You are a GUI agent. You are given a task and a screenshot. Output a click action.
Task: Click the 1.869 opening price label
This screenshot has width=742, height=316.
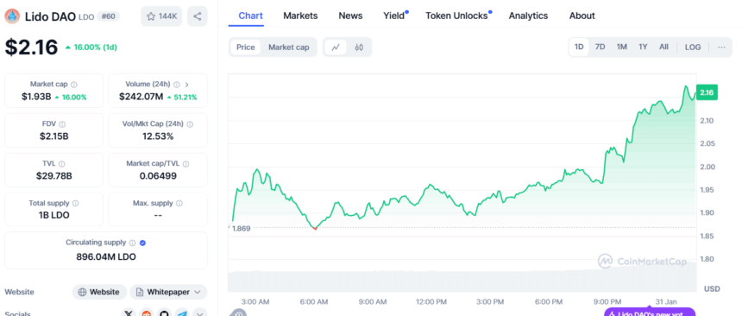pos(241,228)
